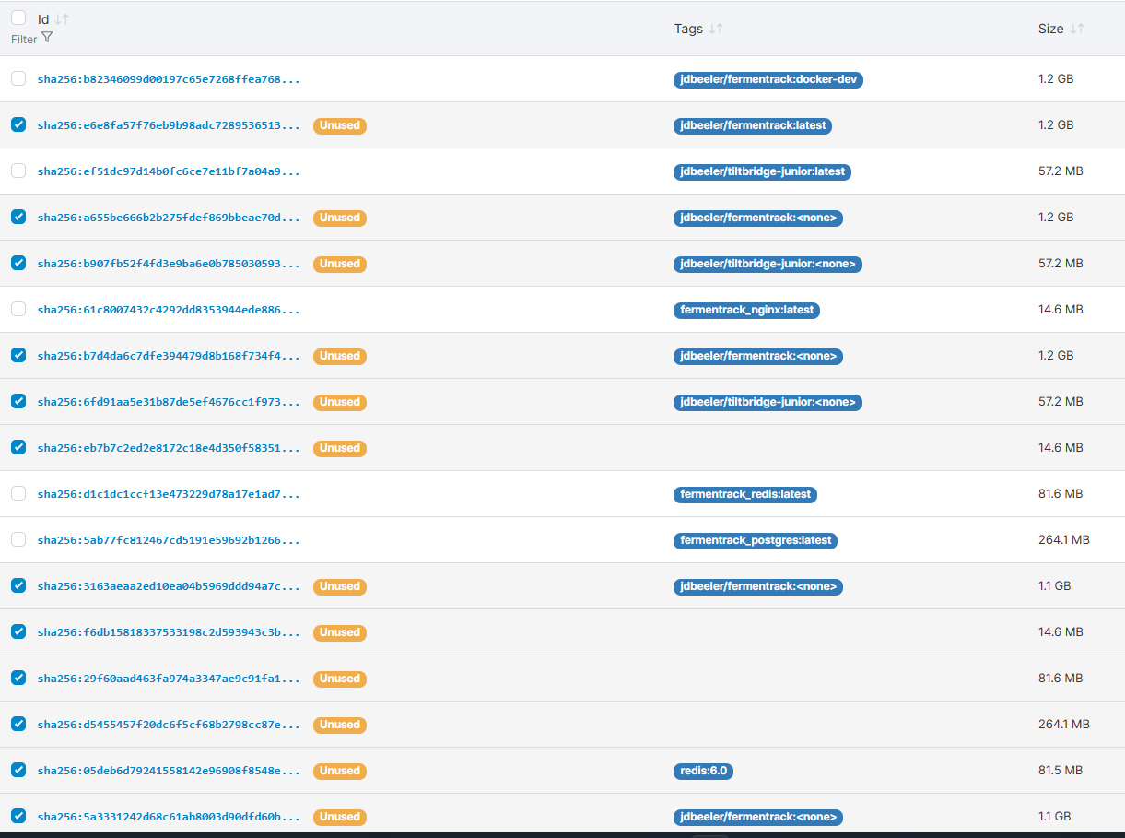Uncheck the sha256:5a3331242d68c61ab800 image row
This screenshot has width=1125, height=838.
18,816
